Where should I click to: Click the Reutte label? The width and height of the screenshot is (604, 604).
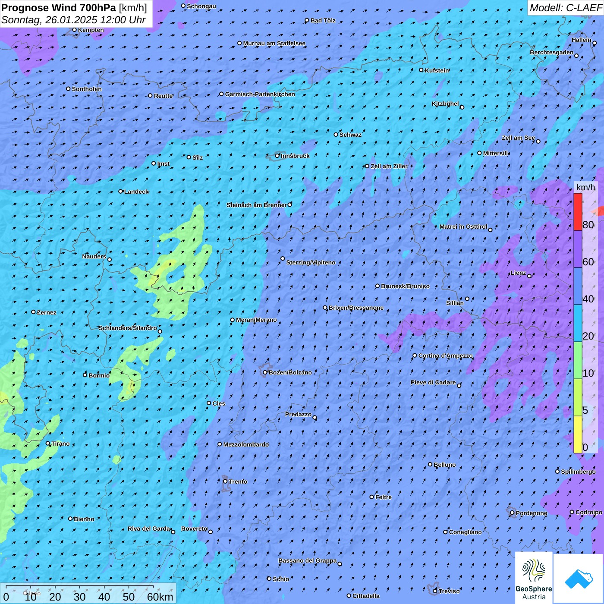click(x=163, y=96)
